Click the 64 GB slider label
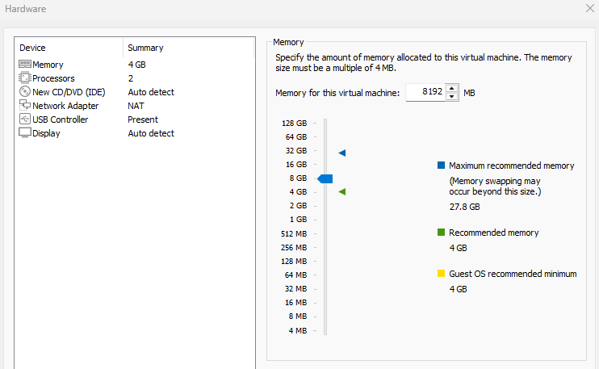599x369 pixels. [296, 136]
